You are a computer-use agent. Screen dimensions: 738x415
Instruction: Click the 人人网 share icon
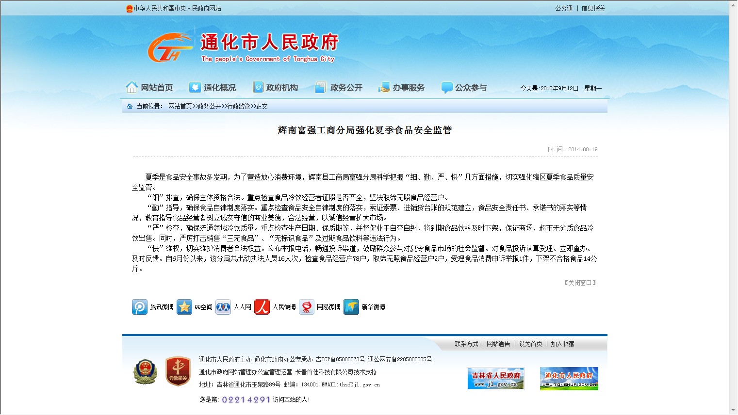[x=223, y=307]
